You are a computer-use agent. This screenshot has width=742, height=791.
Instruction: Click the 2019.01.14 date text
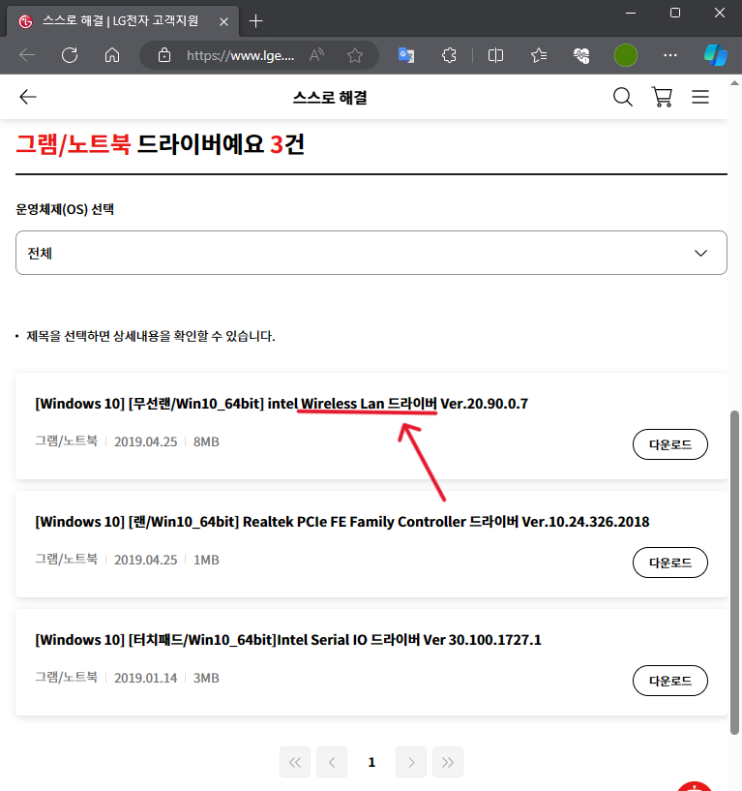pos(146,678)
